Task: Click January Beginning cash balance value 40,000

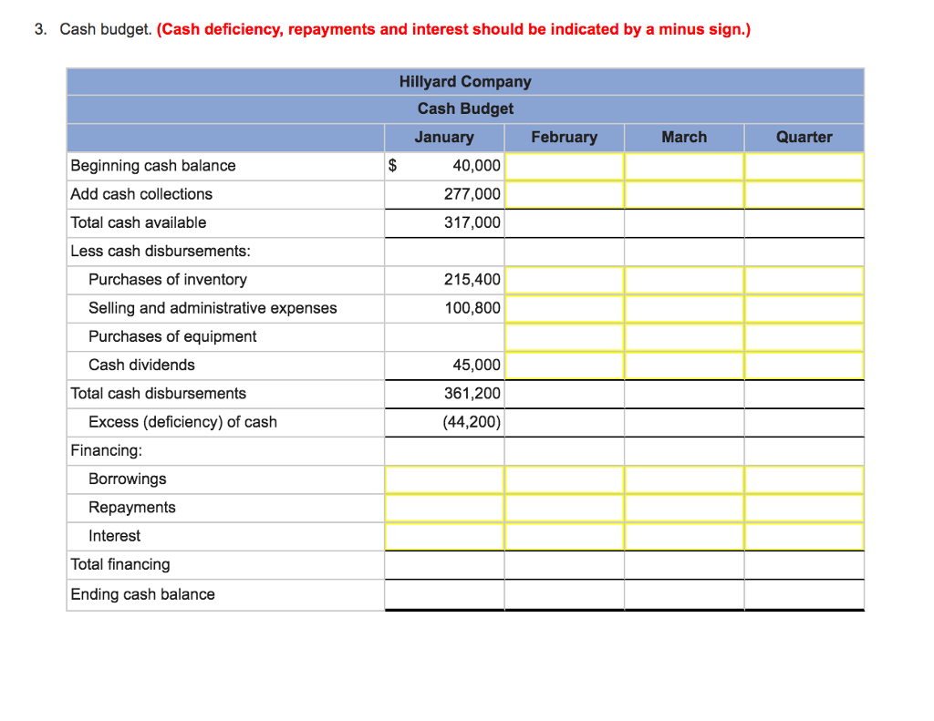Action: click(475, 166)
